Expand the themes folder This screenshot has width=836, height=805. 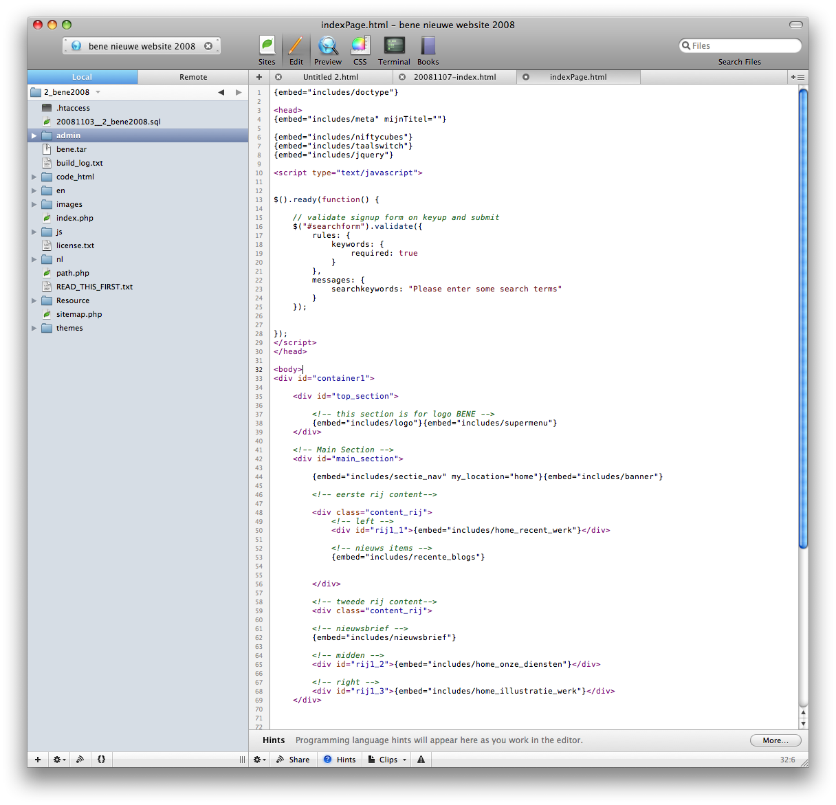tap(34, 328)
